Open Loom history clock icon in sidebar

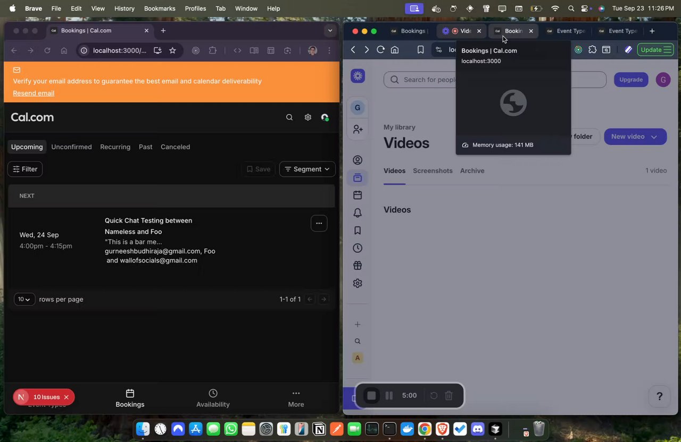coord(358,248)
